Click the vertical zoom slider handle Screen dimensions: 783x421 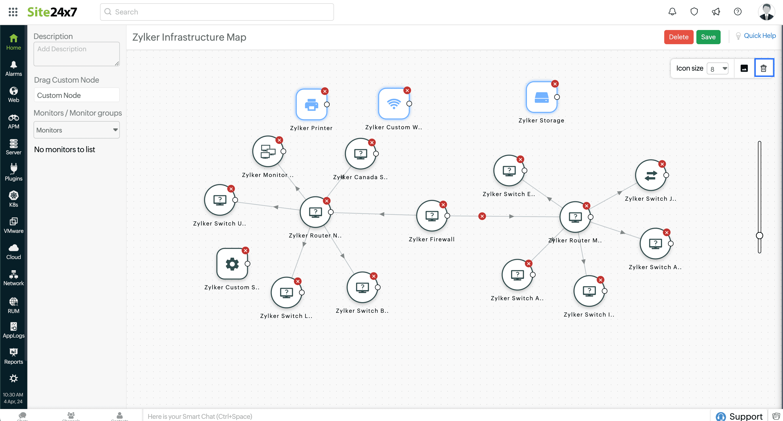pyautogui.click(x=759, y=235)
